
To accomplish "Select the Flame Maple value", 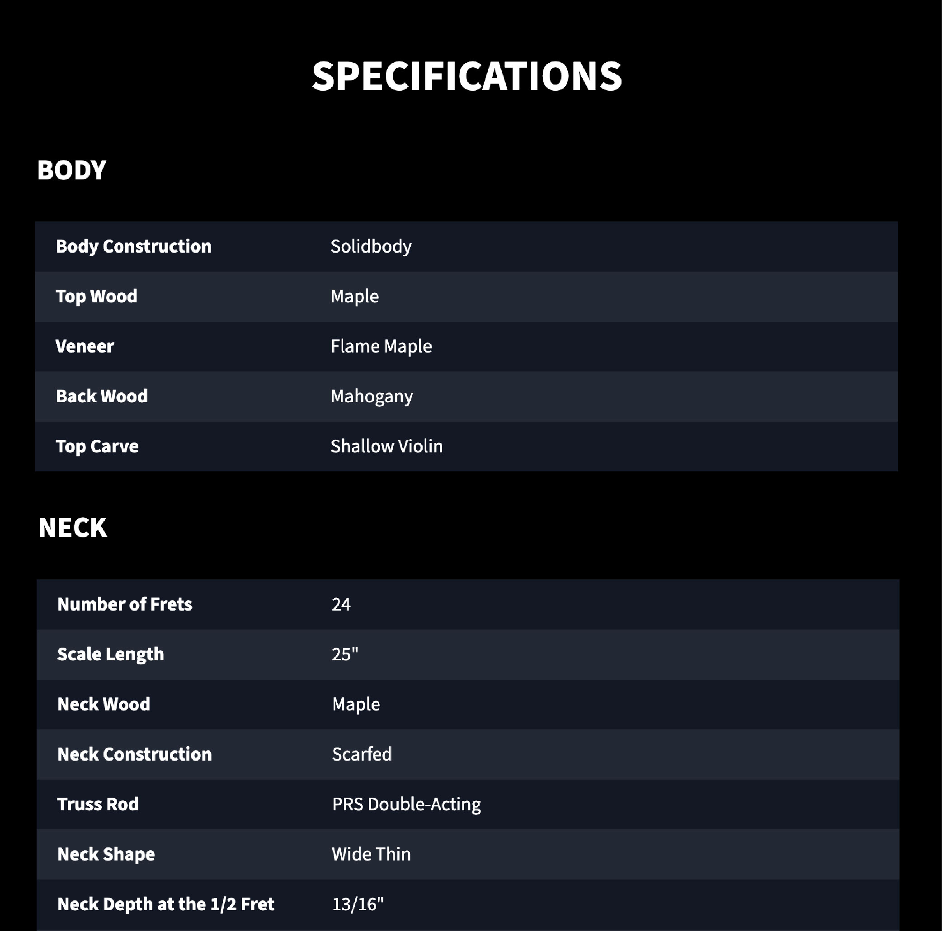I will (382, 346).
